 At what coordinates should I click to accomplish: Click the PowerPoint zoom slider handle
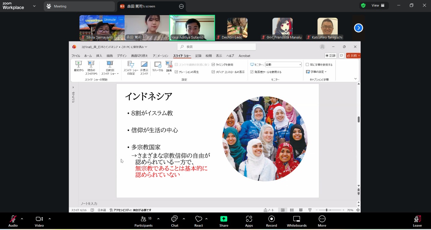pyautogui.click(x=326, y=210)
